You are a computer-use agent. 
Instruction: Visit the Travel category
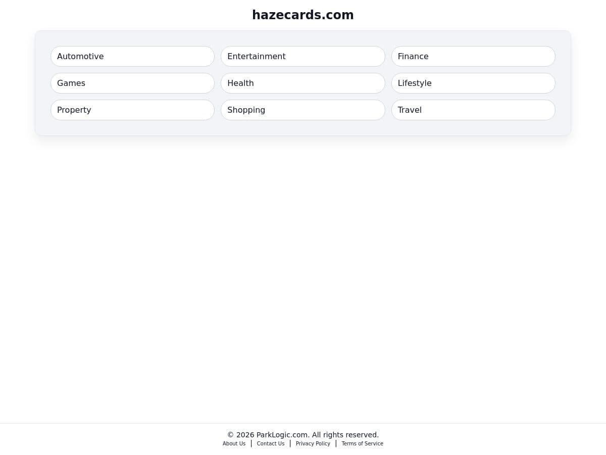[473, 110]
